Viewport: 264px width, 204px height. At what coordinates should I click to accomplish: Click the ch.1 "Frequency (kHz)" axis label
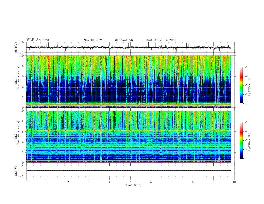click(x=18, y=77)
